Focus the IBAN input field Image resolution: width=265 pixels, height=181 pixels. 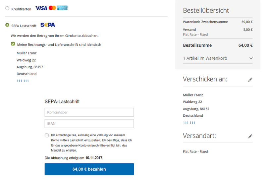(89, 124)
